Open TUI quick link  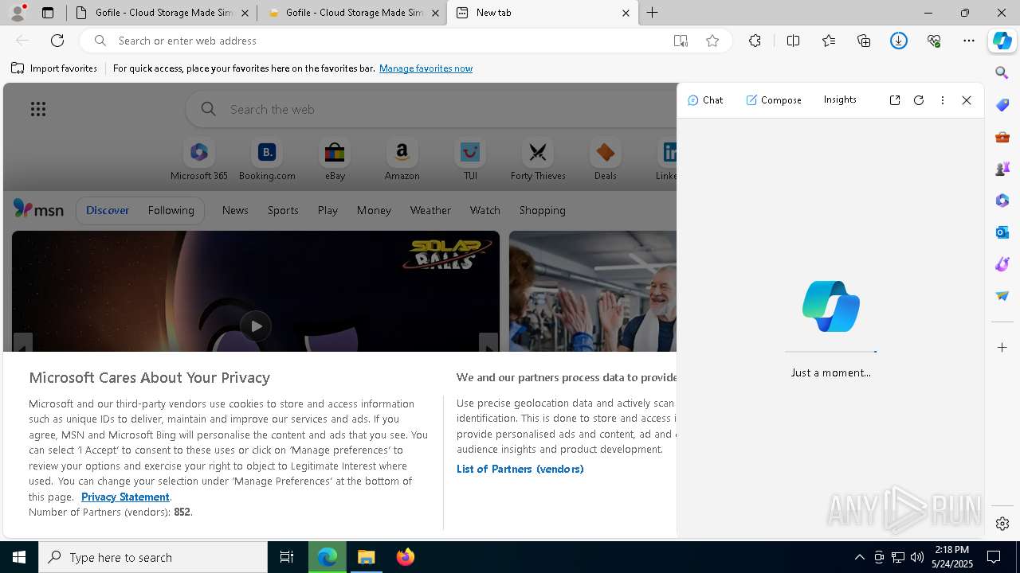click(470, 160)
